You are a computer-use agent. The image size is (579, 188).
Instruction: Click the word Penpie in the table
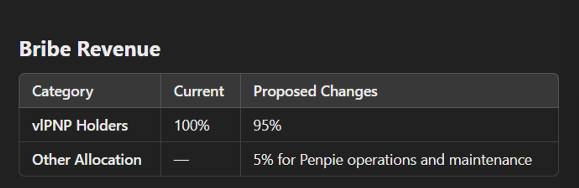click(321, 160)
